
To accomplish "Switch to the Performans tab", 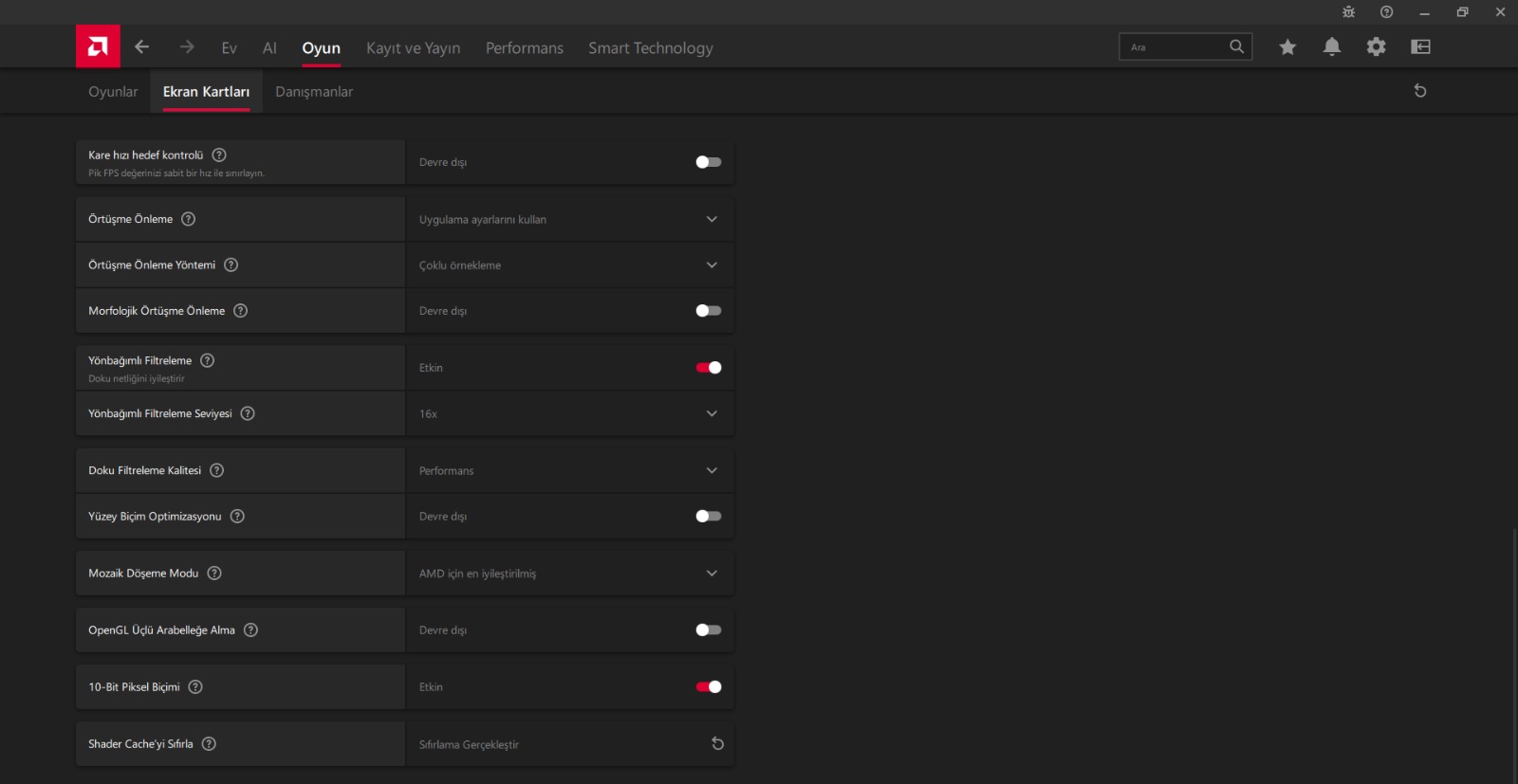I will [524, 48].
